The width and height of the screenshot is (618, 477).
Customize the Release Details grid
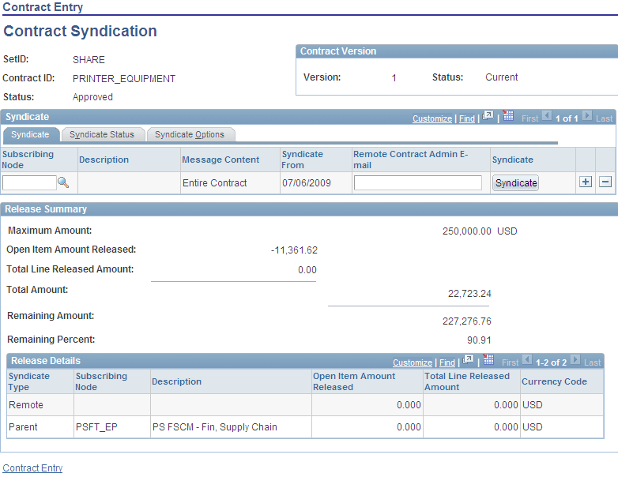click(413, 362)
